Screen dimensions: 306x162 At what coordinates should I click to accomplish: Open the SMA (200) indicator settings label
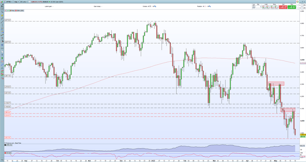coord(20,10)
